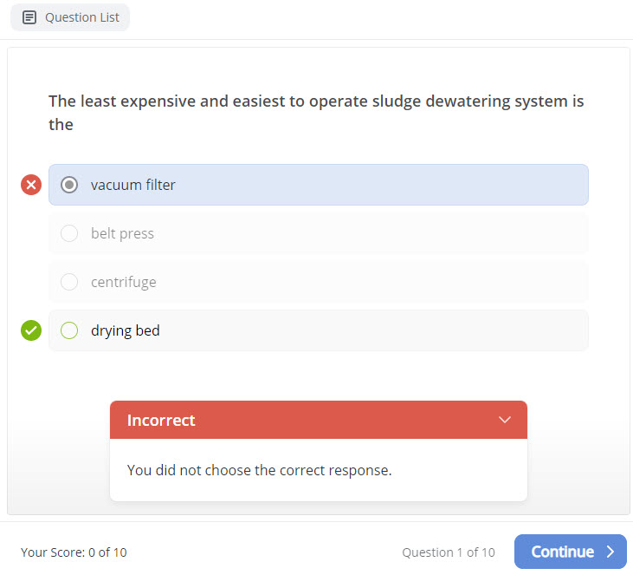Click the Question List document icon
This screenshot has width=633, height=575.
(29, 17)
